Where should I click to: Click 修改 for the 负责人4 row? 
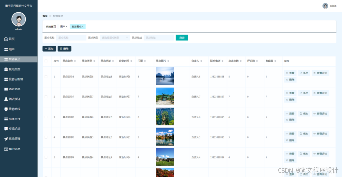(304, 154)
